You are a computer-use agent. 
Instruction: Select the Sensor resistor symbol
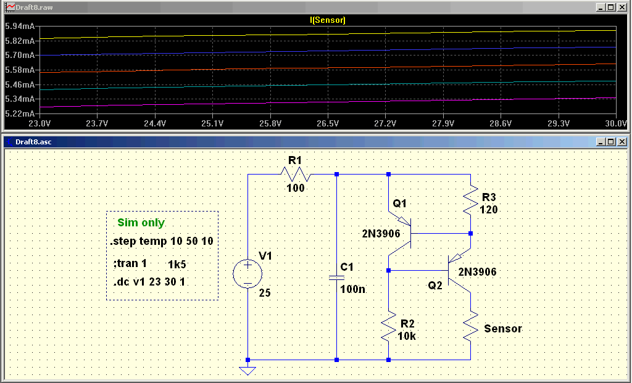[470, 327]
